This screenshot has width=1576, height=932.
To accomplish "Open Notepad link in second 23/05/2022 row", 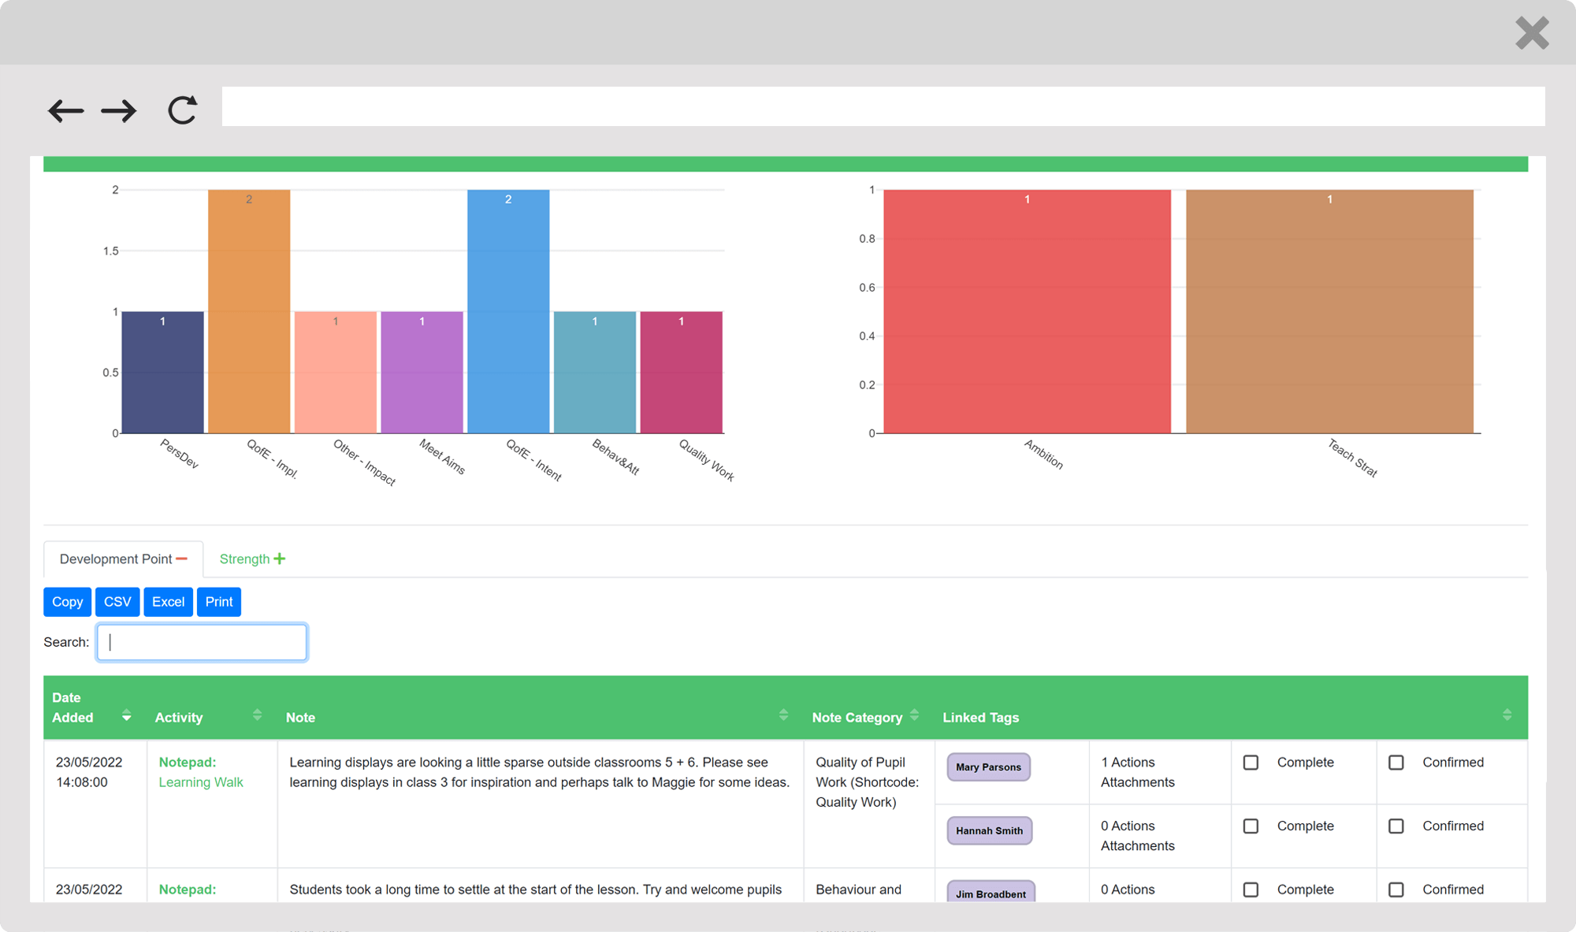I will [x=188, y=889].
